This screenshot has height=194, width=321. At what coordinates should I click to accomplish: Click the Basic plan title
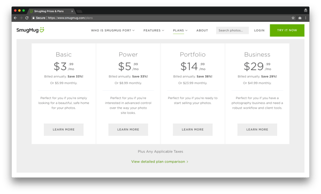pyautogui.click(x=64, y=54)
